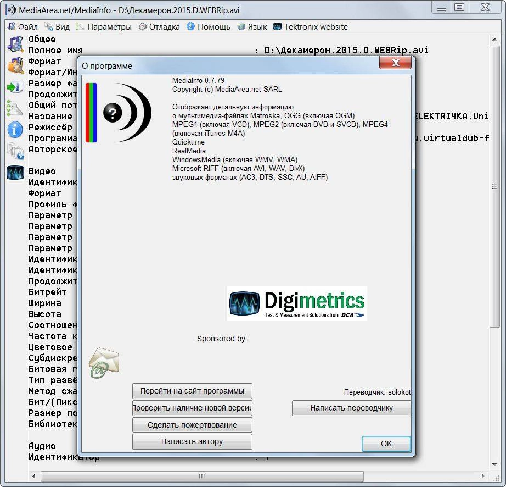Maximize the MediaInfo main window
This screenshot has width=506, height=487.
pyautogui.click(x=459, y=7)
